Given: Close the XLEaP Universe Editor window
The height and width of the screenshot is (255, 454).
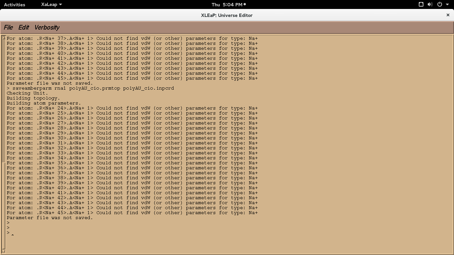Looking at the screenshot, I should [x=448, y=15].
